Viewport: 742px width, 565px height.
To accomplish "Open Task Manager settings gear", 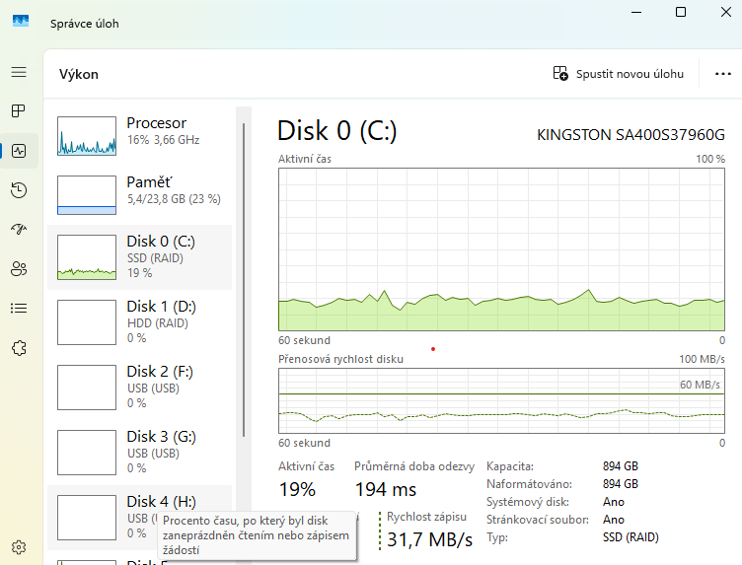I will (19, 546).
